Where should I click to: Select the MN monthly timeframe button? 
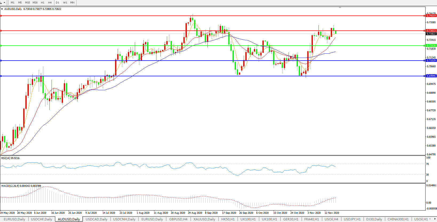[x=72, y=3]
